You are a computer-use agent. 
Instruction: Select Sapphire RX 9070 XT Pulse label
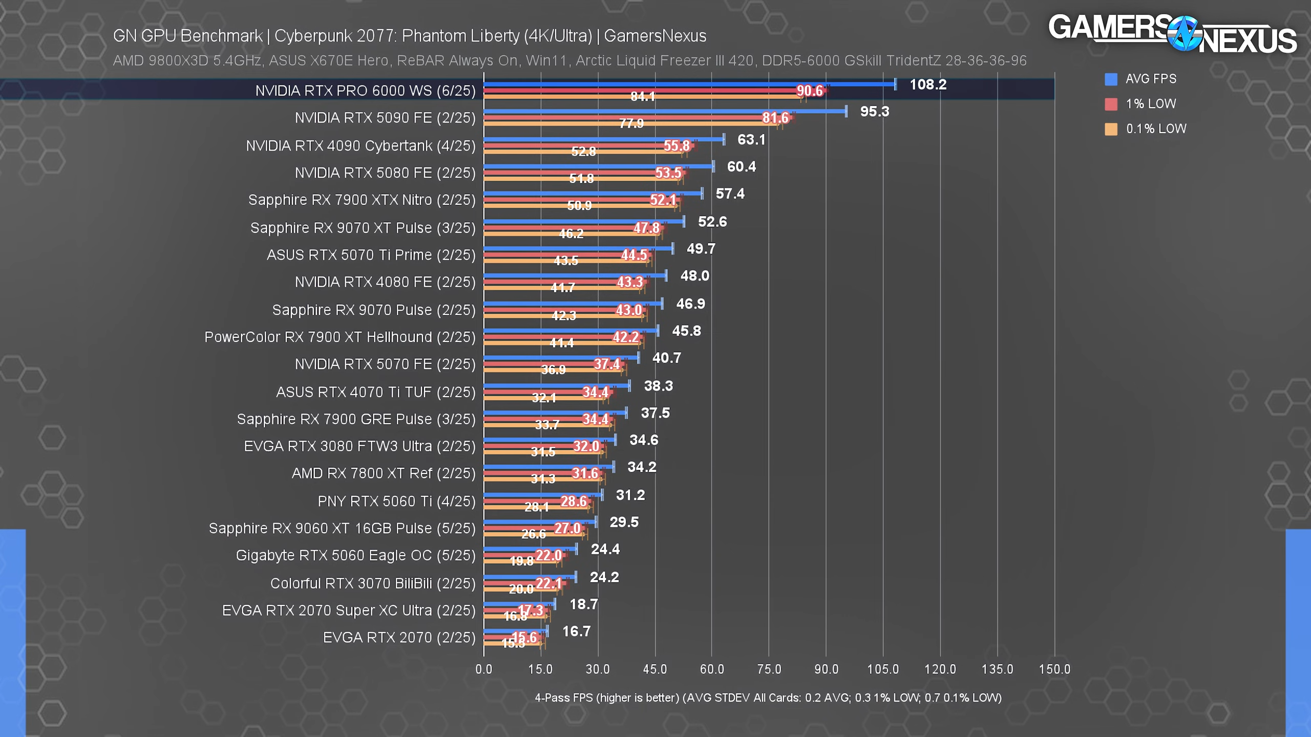click(363, 228)
